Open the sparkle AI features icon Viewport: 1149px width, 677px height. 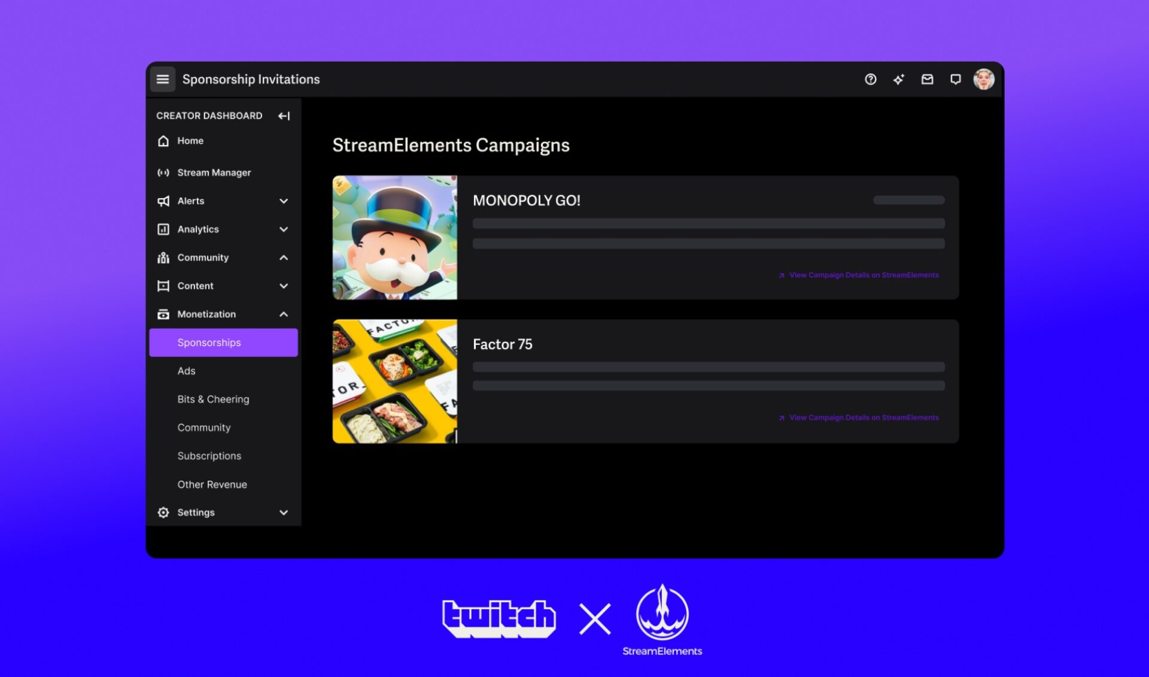coord(899,79)
